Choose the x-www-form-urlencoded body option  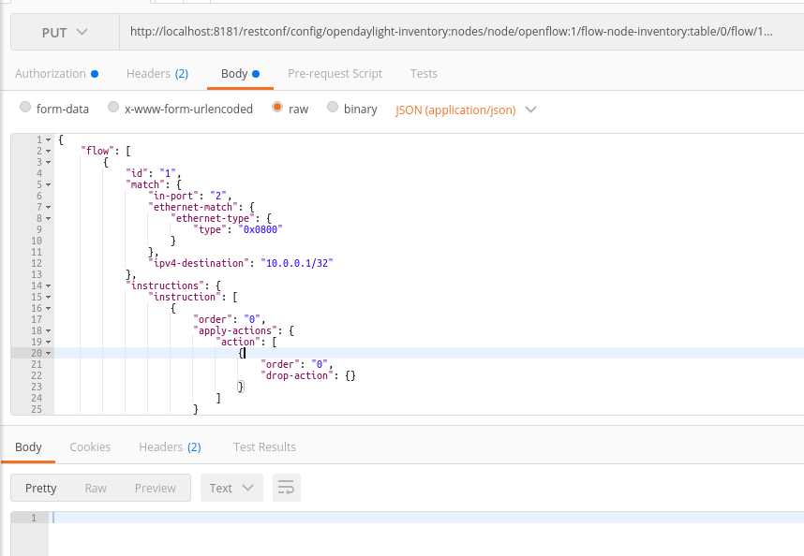[x=113, y=109]
